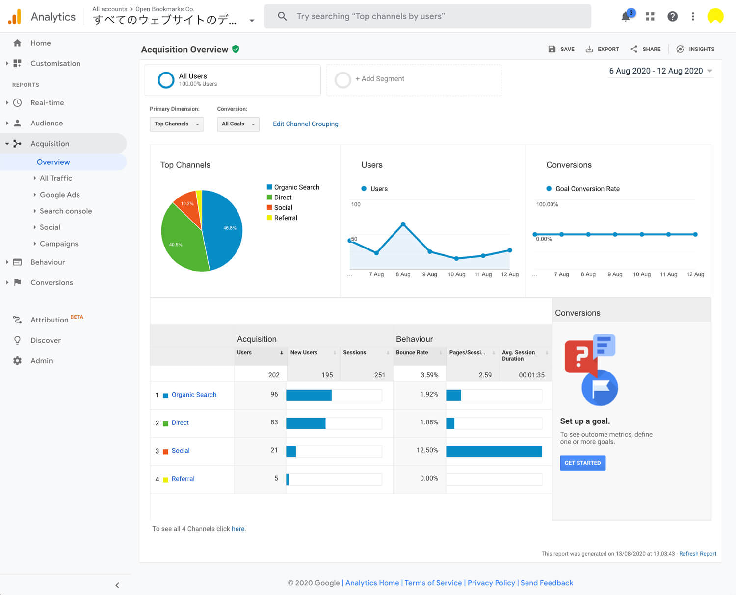The image size is (736, 595).
Task: Open the Real-time reports section
Action: pos(47,103)
